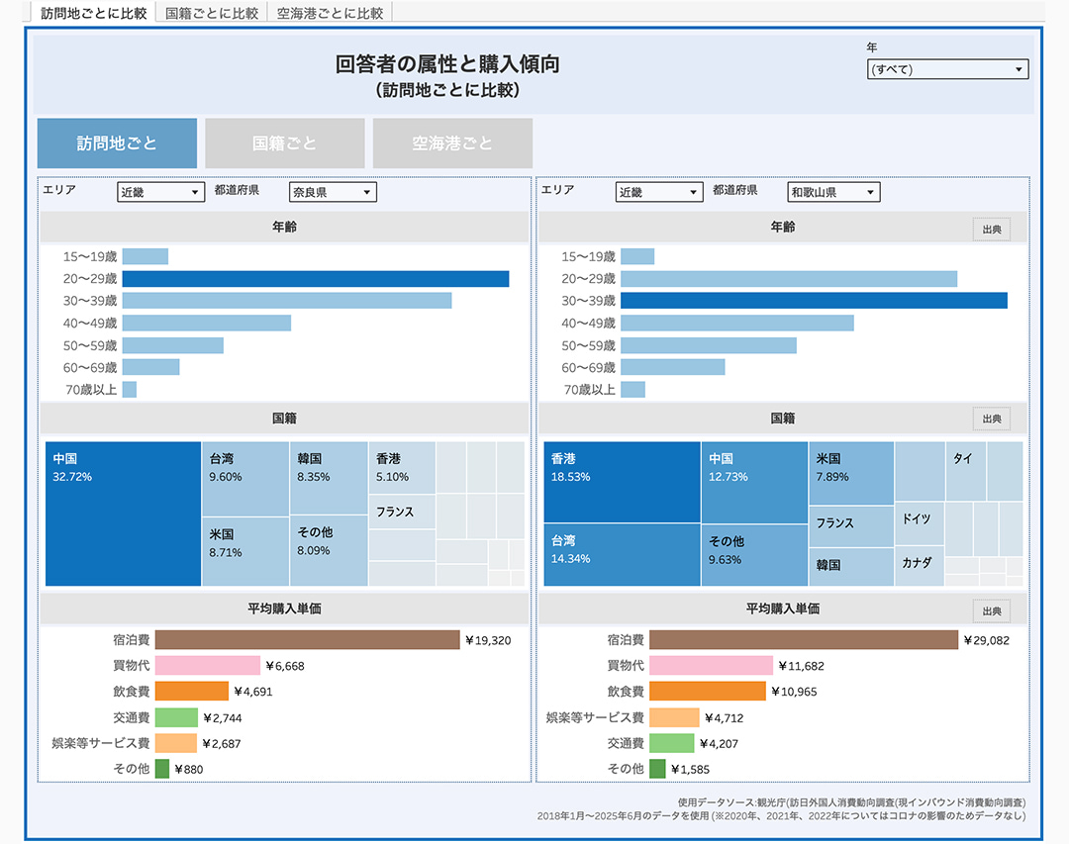
Task: Select the brown 宿泊費 ¥29,082 bar
Action: point(803,640)
